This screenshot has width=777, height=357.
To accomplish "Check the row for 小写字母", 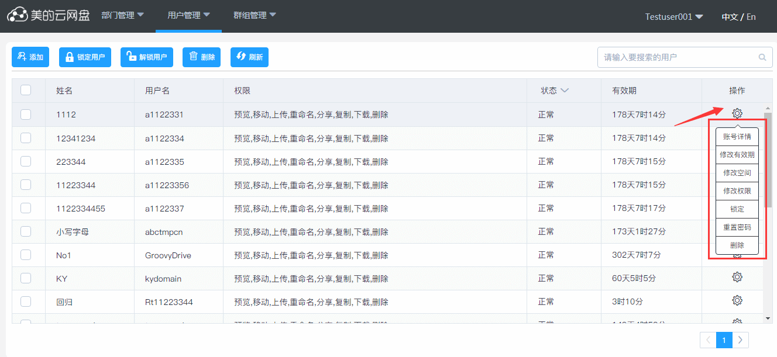I will 26,231.
